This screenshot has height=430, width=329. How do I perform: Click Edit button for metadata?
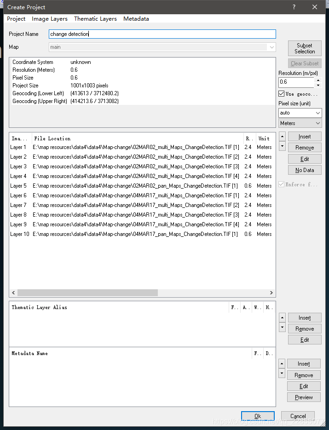pyautogui.click(x=304, y=386)
